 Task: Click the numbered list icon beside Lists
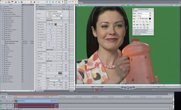click(138, 28)
